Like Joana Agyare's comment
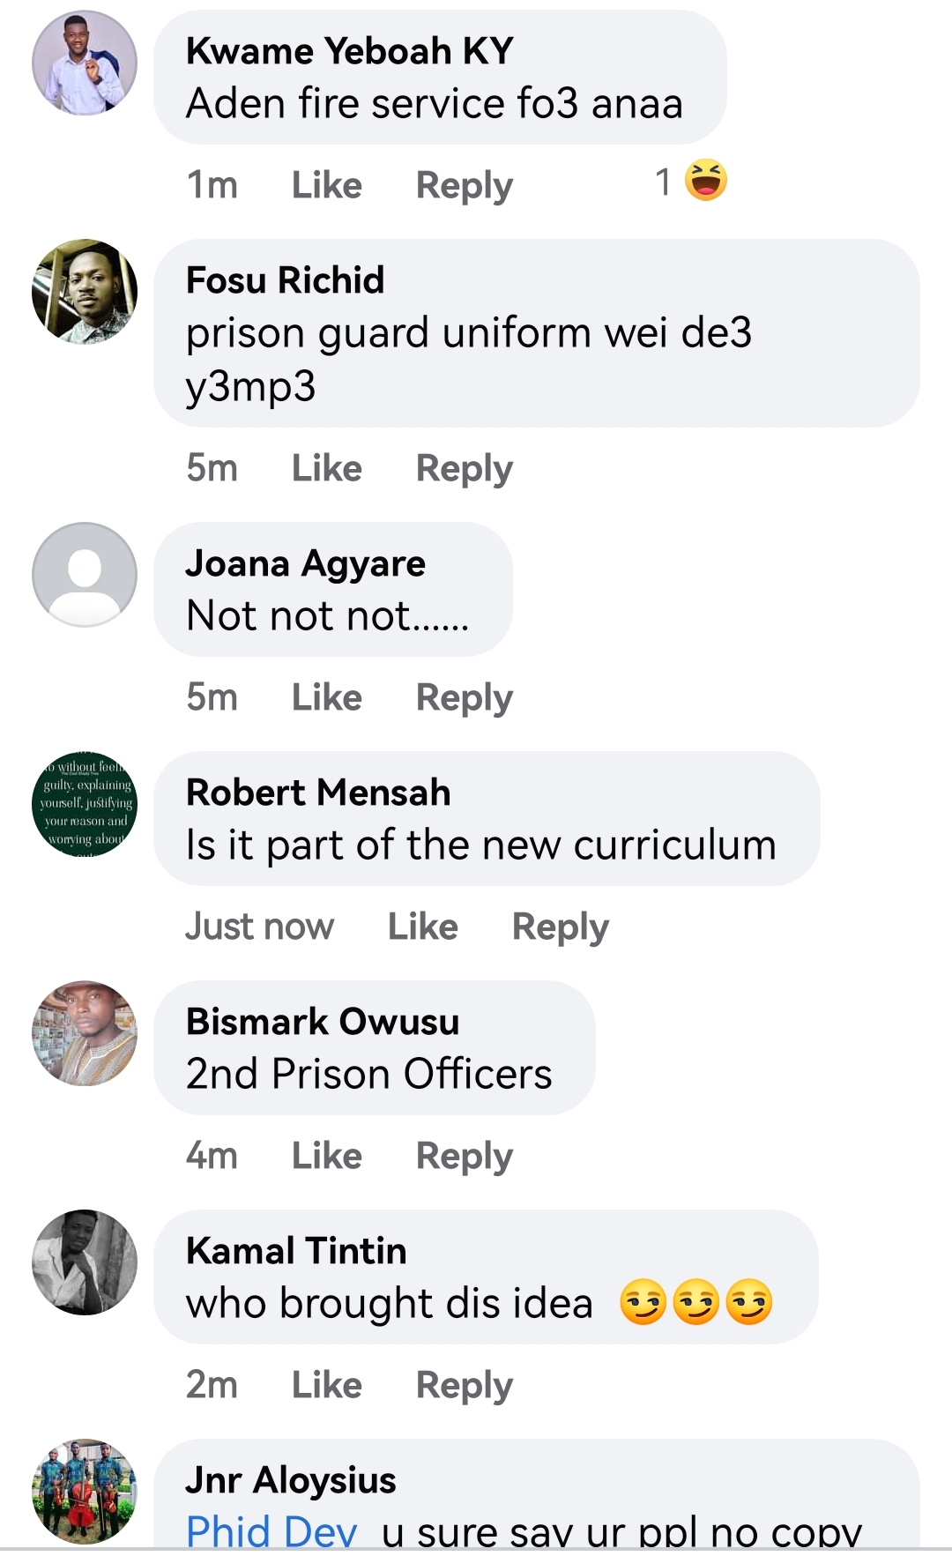Image resolution: width=952 pixels, height=1556 pixels. [x=327, y=697]
